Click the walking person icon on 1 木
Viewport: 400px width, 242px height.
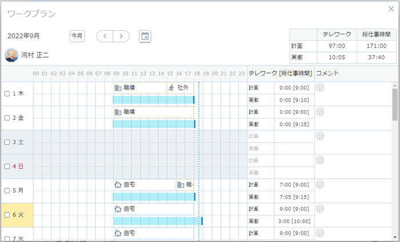(171, 88)
